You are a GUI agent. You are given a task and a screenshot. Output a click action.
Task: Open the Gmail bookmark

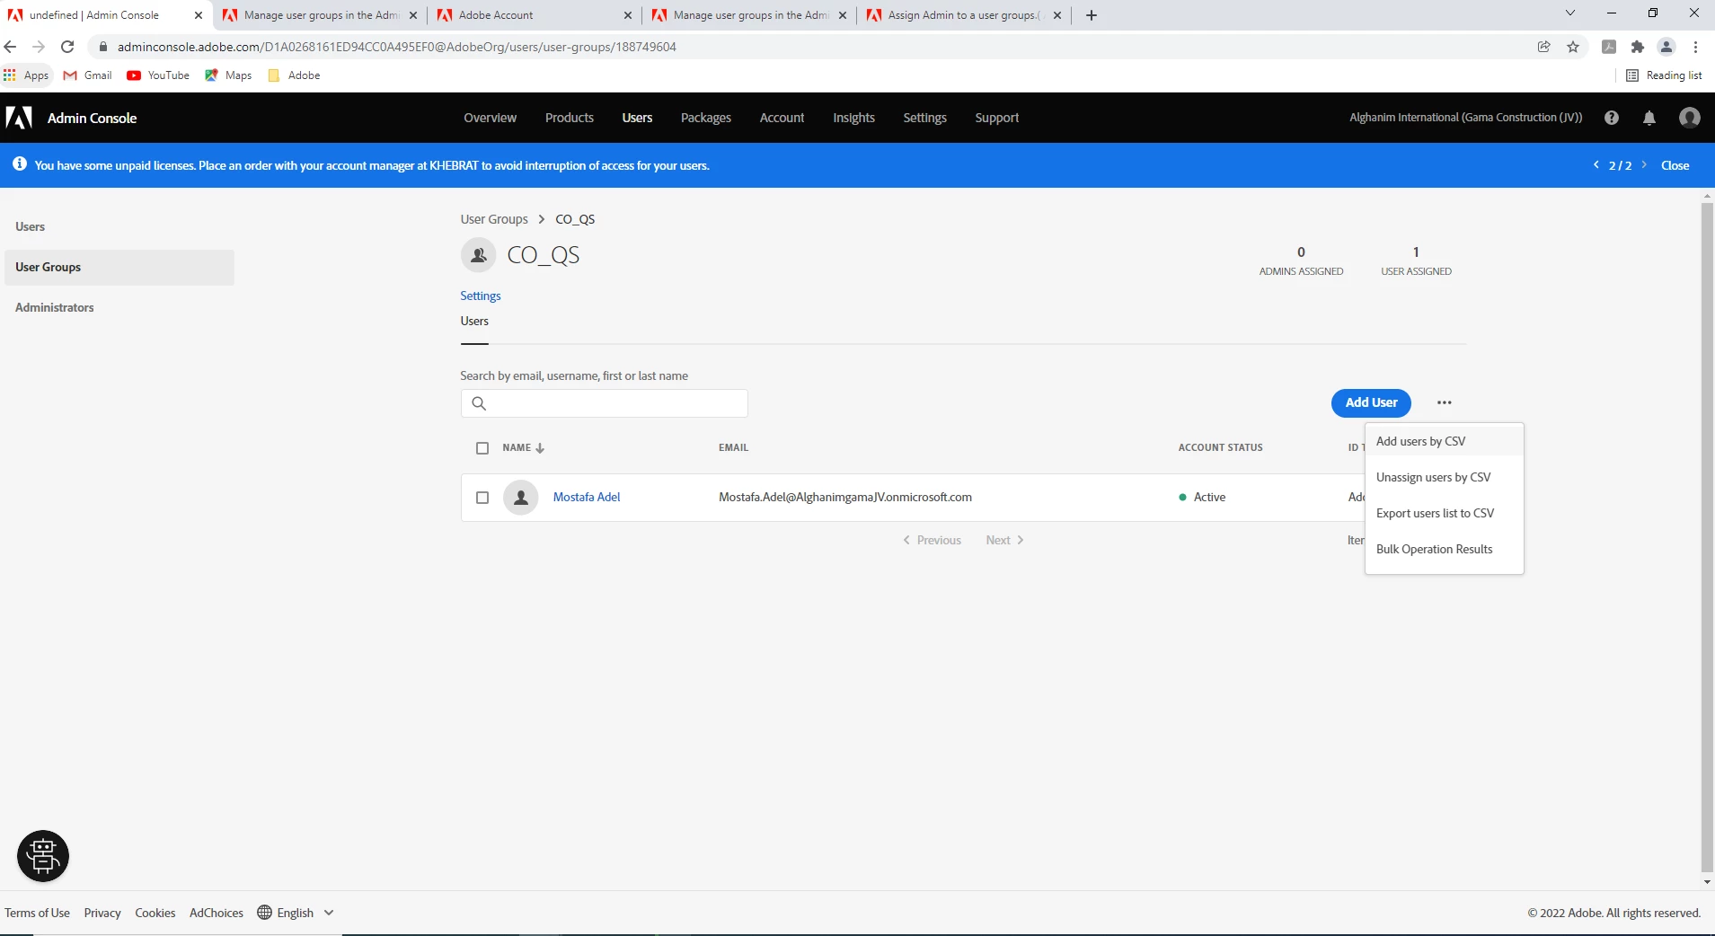click(x=88, y=75)
